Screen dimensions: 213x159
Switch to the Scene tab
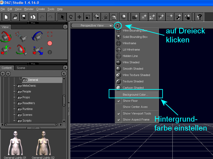[x=21, y=68]
